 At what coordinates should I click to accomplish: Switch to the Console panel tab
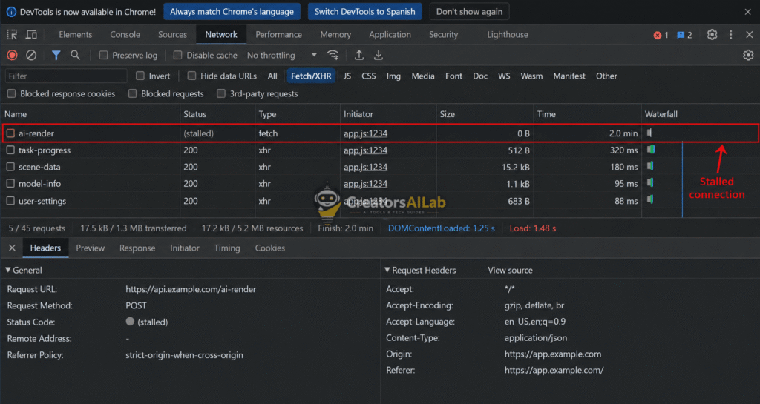pos(125,34)
